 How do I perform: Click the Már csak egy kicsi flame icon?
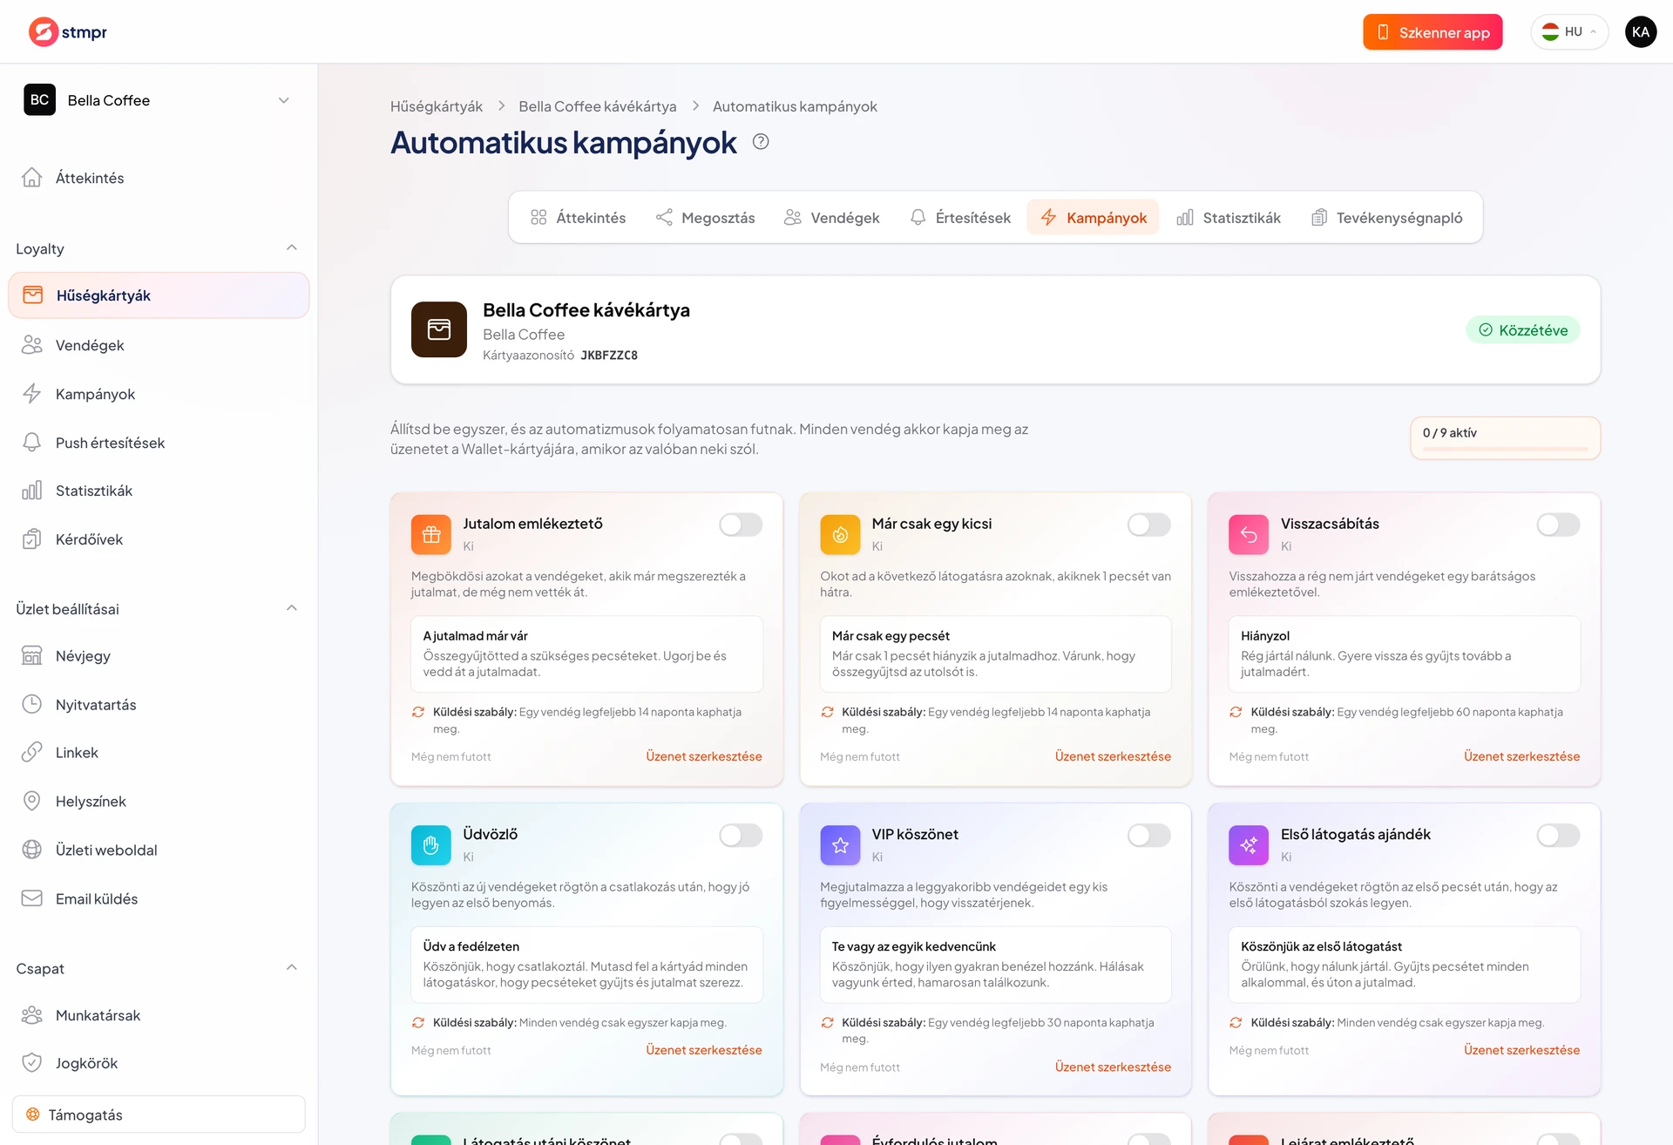point(840,535)
